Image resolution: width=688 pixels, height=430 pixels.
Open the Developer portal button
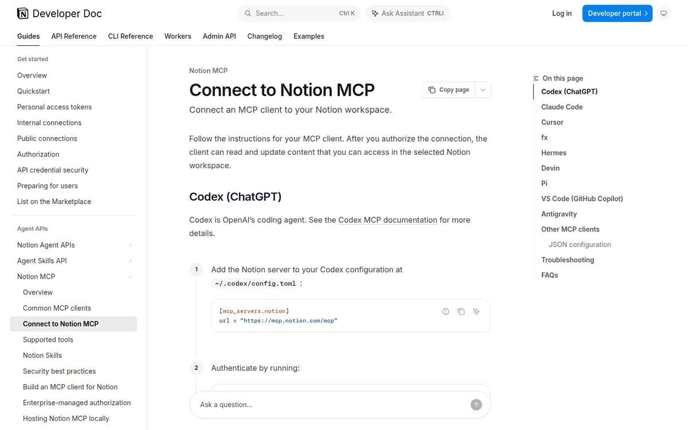617,13
